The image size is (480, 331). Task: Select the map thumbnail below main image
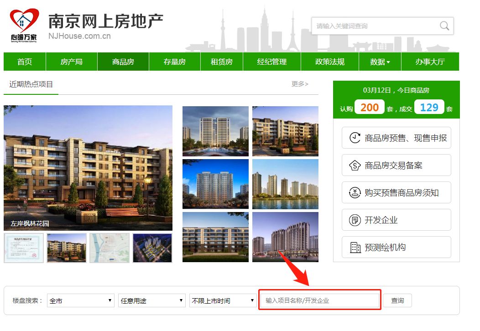coord(110,248)
